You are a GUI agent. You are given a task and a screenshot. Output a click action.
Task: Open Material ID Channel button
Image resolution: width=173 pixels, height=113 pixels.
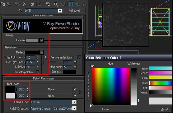coord(56,4)
